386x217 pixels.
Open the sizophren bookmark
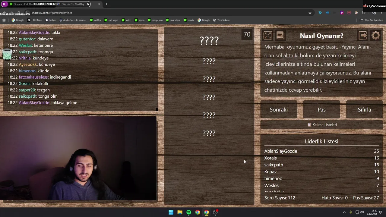tap(155, 20)
